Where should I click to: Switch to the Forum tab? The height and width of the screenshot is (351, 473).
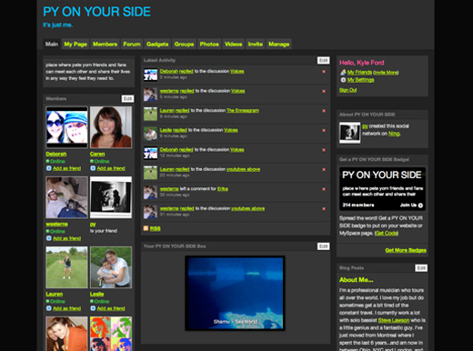click(132, 45)
